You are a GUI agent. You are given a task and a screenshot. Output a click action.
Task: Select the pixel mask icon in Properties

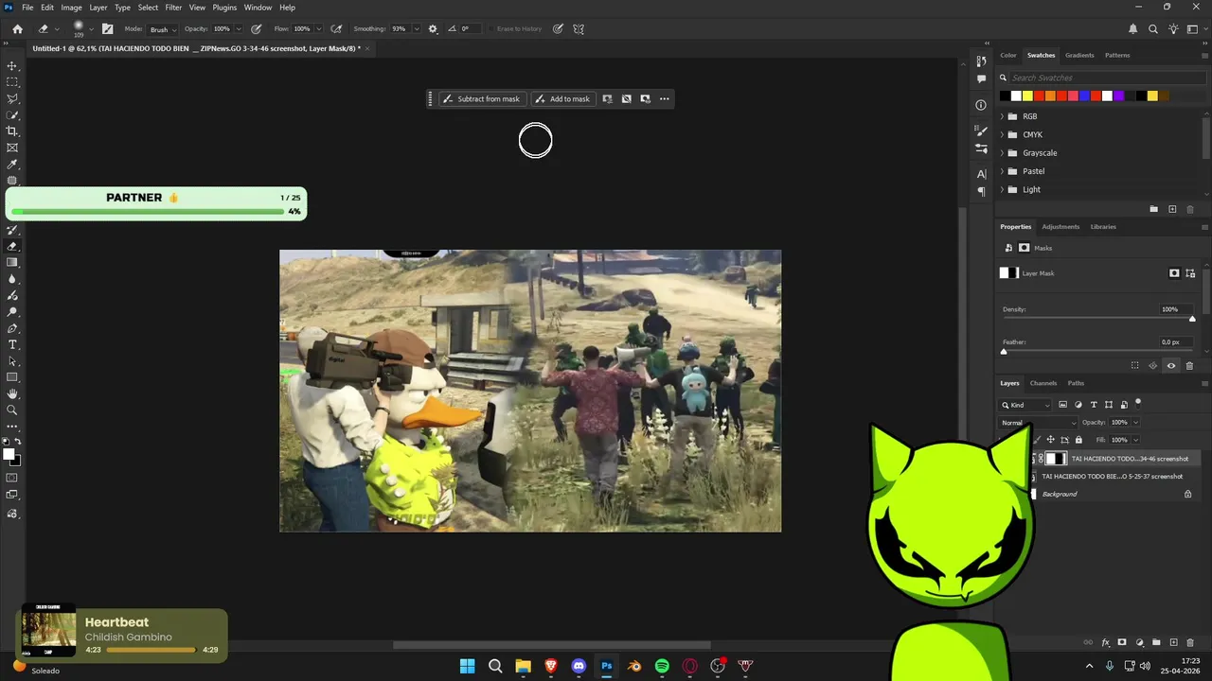pos(1174,273)
